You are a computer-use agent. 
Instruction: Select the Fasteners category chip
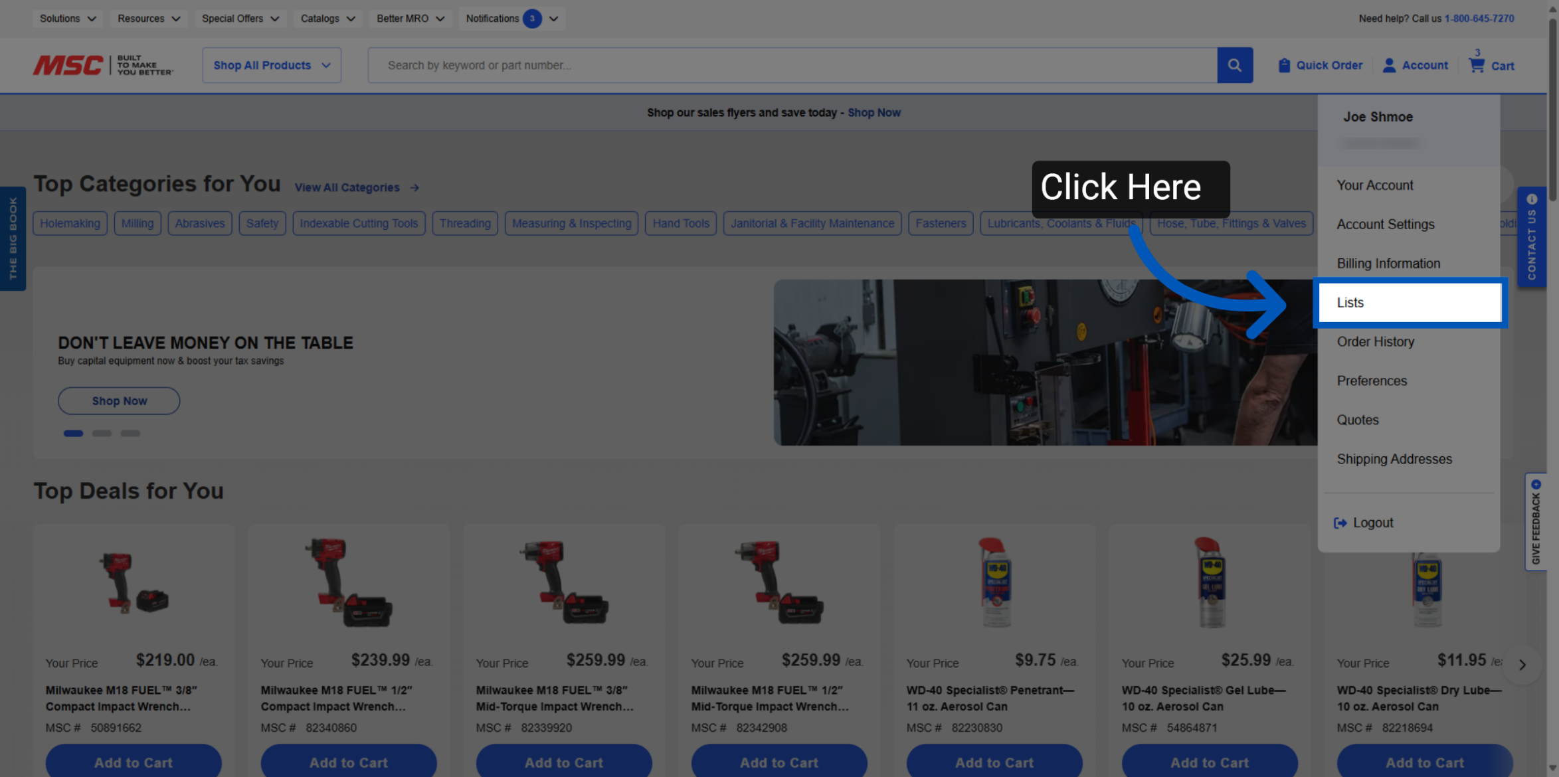point(941,224)
